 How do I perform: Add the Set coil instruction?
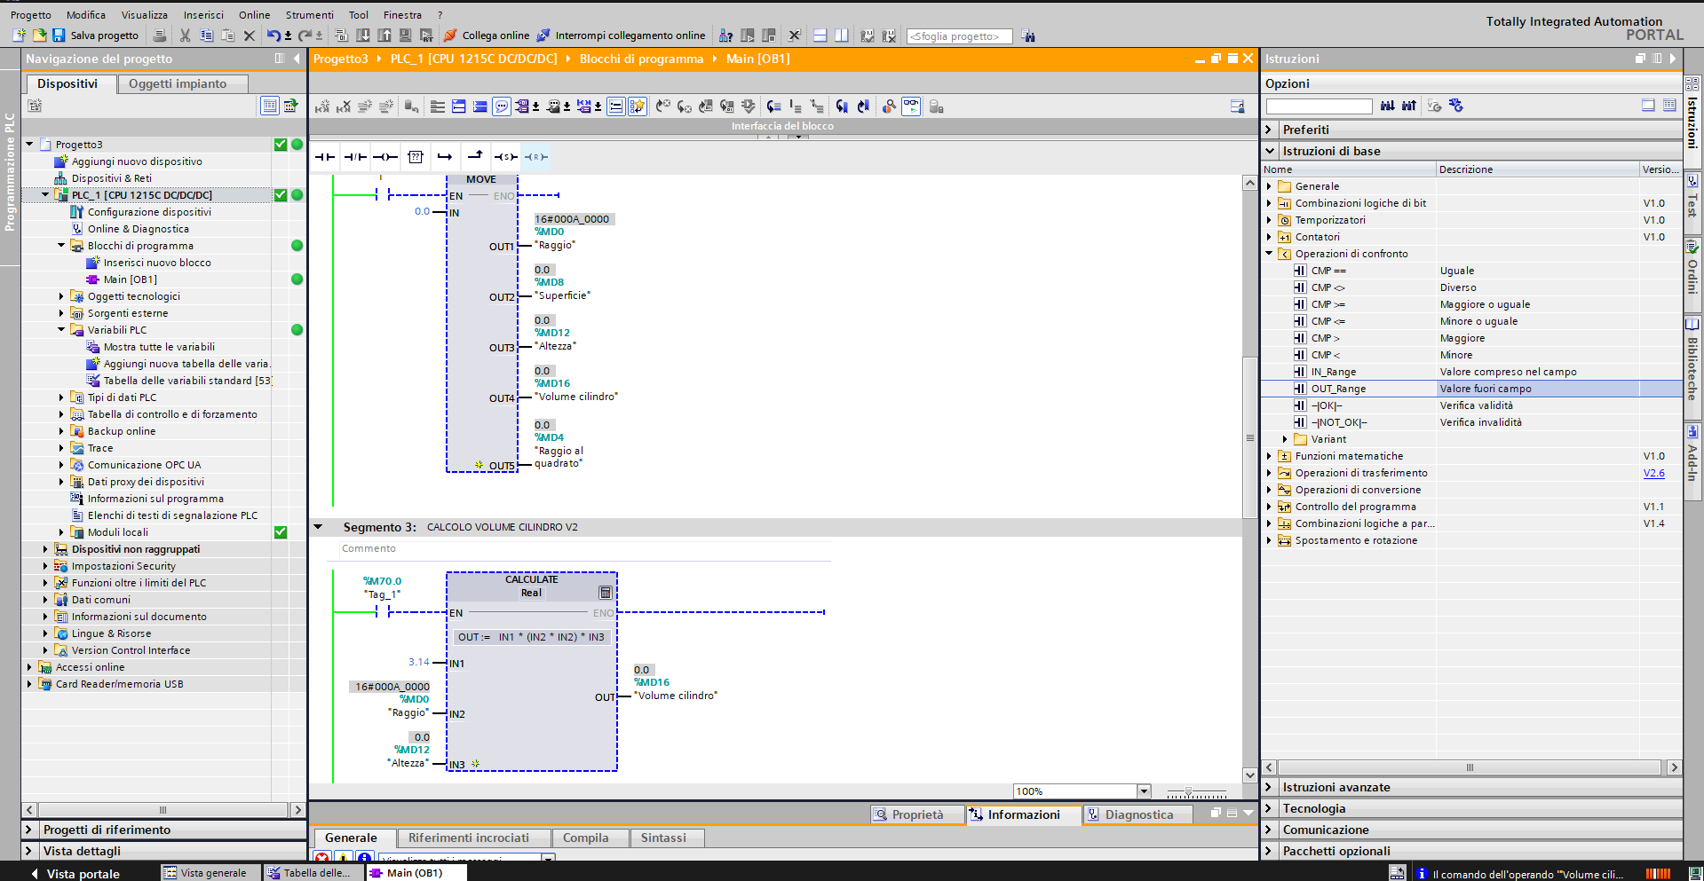(505, 157)
